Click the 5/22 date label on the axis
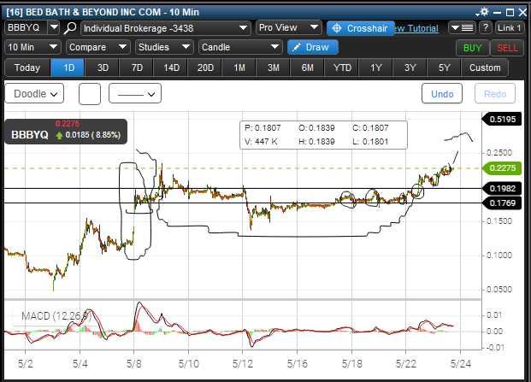 405,364
